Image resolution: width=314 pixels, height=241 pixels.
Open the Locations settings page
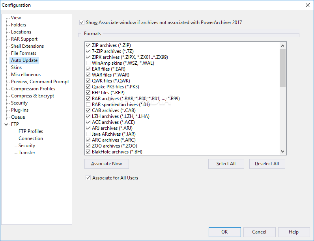pos(21,32)
